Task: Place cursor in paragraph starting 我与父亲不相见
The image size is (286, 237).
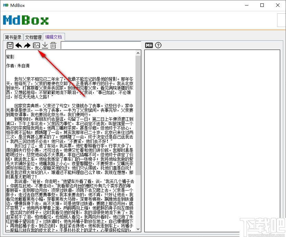Action: pos(70,88)
